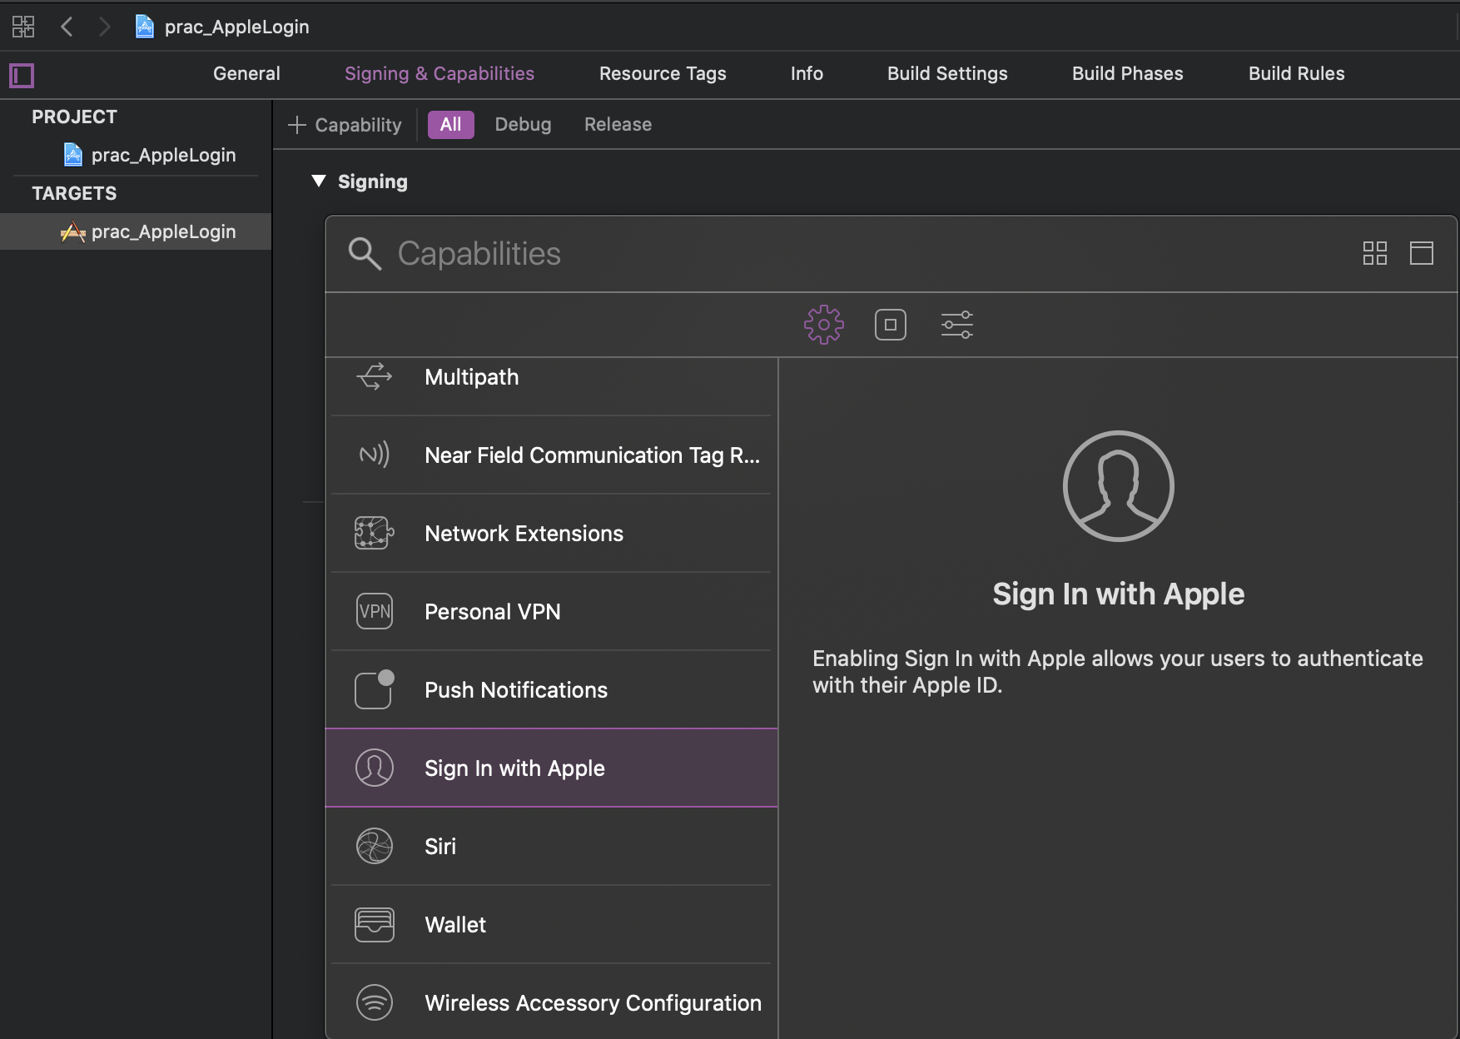Viewport: 1460px width, 1039px height.
Task: Go back with the left chevron
Action: click(67, 27)
